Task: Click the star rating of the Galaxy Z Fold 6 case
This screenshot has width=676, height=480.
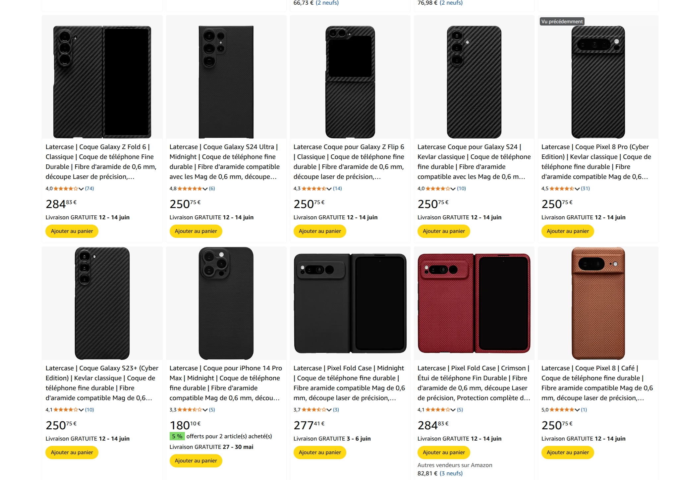Action: 66,188
